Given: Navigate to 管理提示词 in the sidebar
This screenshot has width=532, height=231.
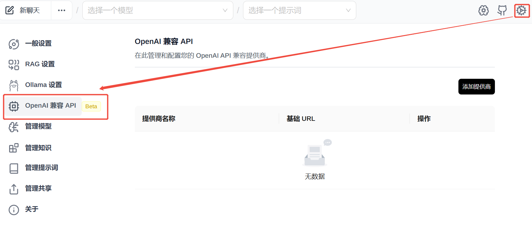Looking at the screenshot, I should (41, 168).
